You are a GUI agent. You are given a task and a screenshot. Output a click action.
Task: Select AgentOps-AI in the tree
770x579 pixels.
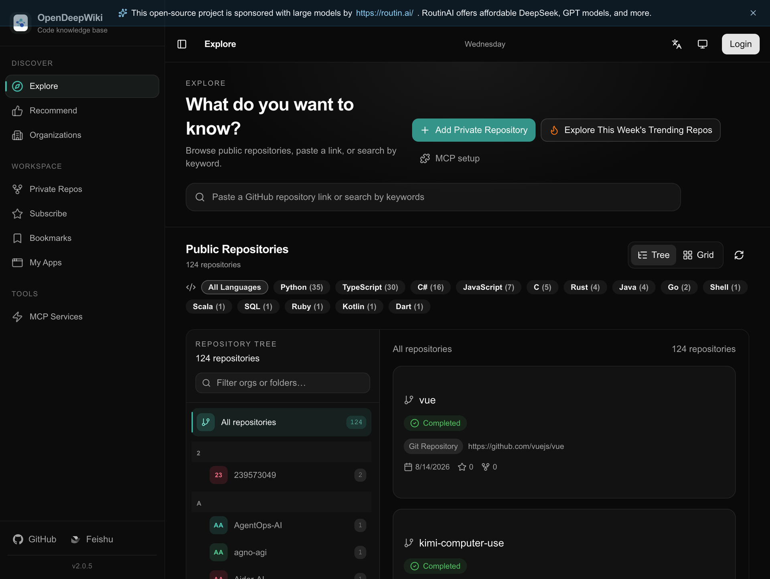tap(282, 525)
